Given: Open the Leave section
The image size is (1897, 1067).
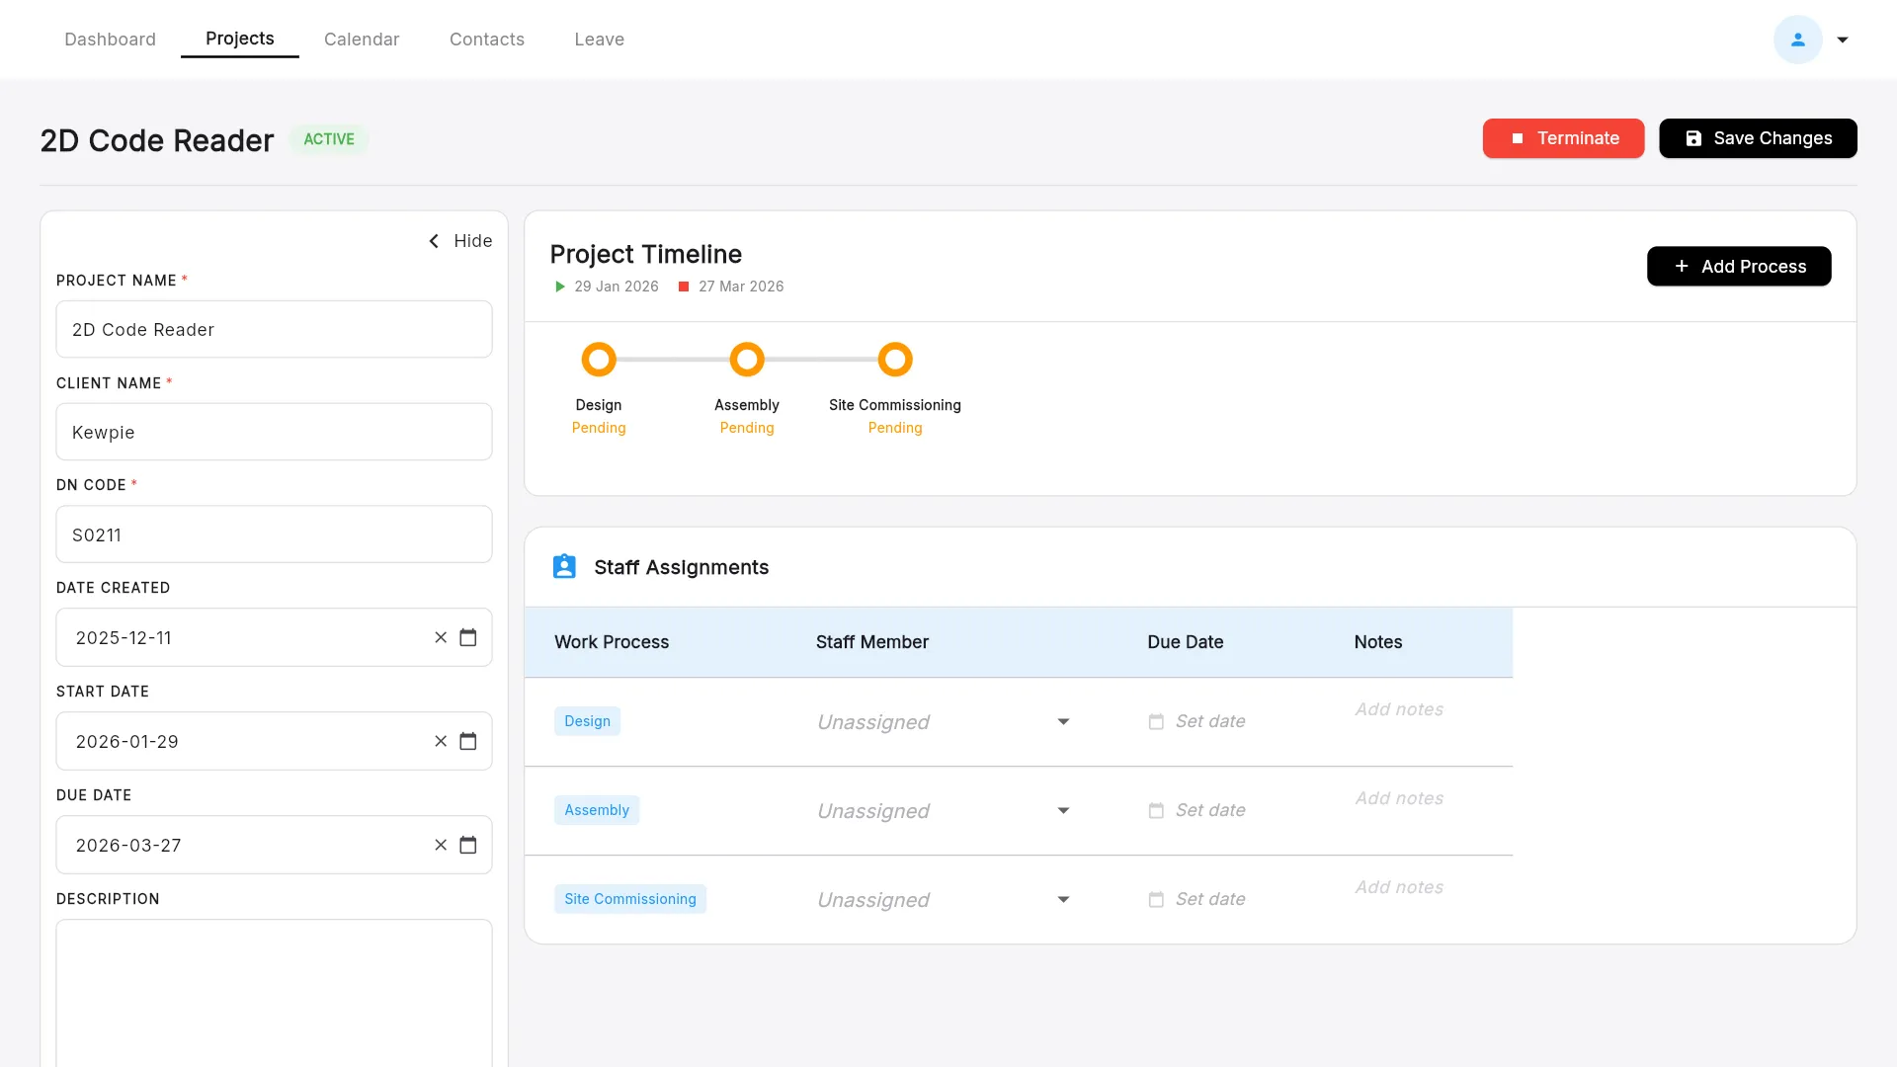Looking at the screenshot, I should pos(599,40).
